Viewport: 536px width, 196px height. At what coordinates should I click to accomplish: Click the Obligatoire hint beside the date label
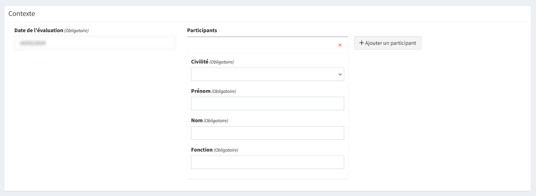[76, 31]
